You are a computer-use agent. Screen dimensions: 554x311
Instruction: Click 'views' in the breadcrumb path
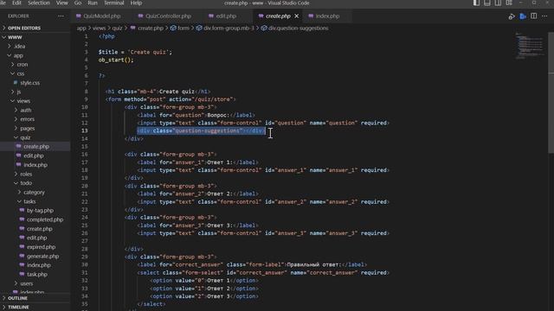point(99,29)
